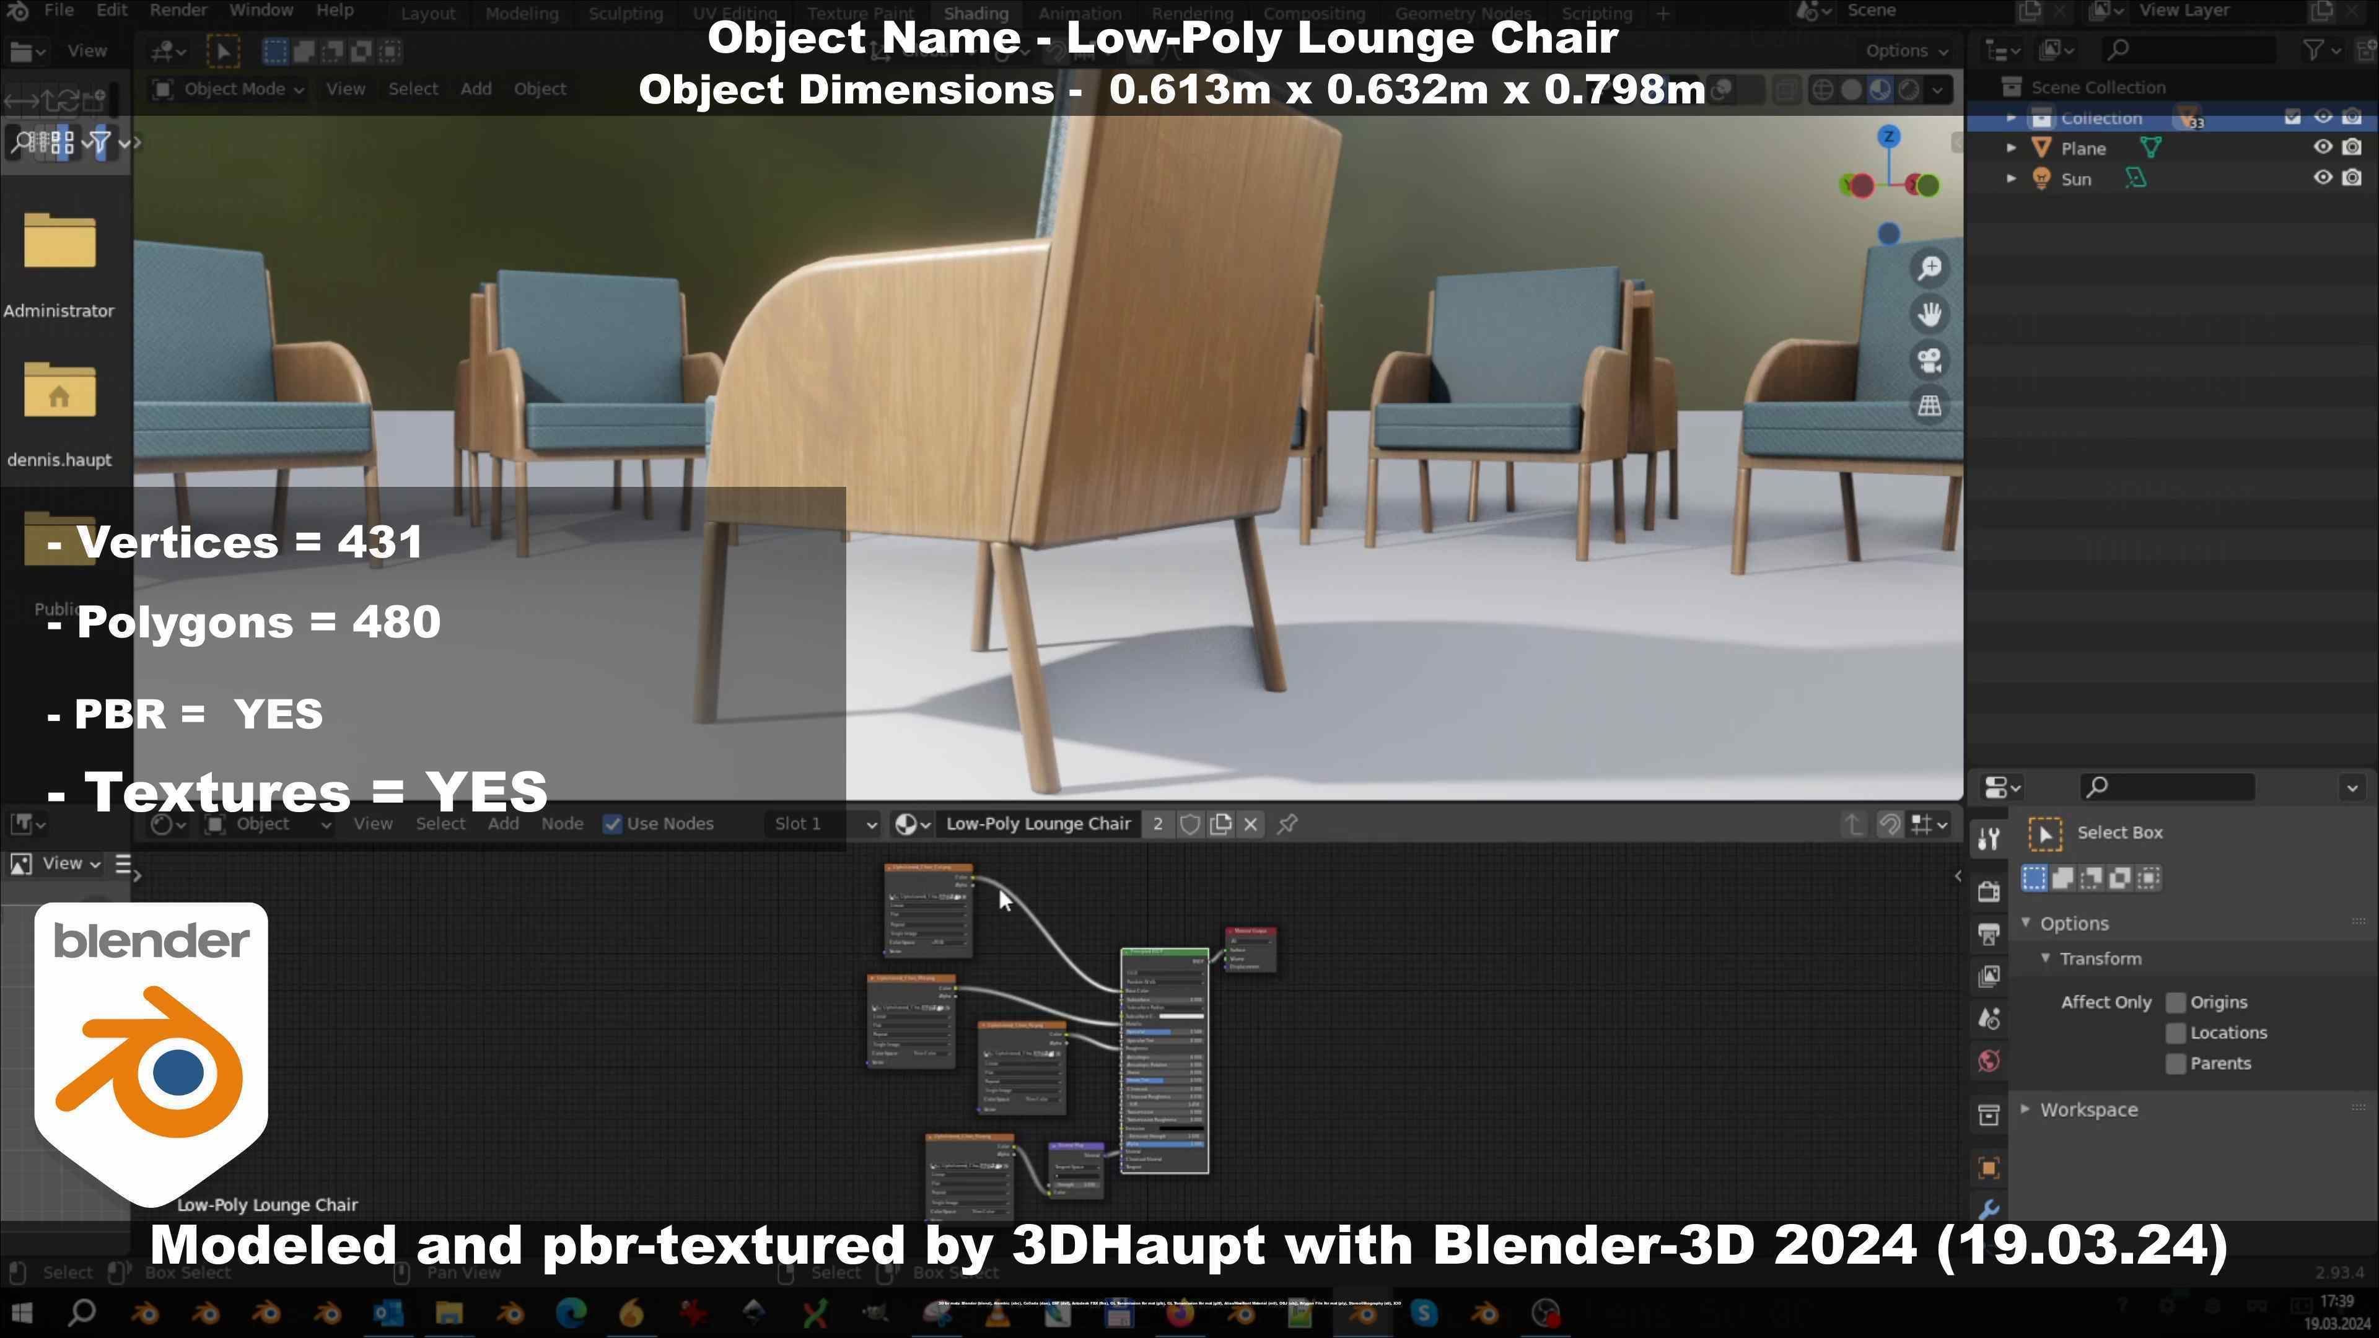Click the viewport pan hand icon
The height and width of the screenshot is (1338, 2379).
[1929, 314]
